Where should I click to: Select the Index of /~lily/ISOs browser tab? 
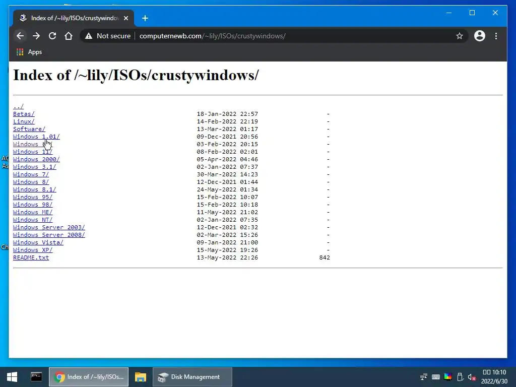[x=74, y=18]
